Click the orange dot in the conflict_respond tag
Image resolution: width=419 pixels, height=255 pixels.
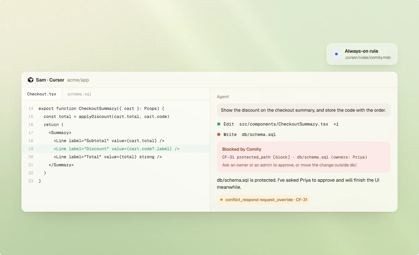point(221,200)
